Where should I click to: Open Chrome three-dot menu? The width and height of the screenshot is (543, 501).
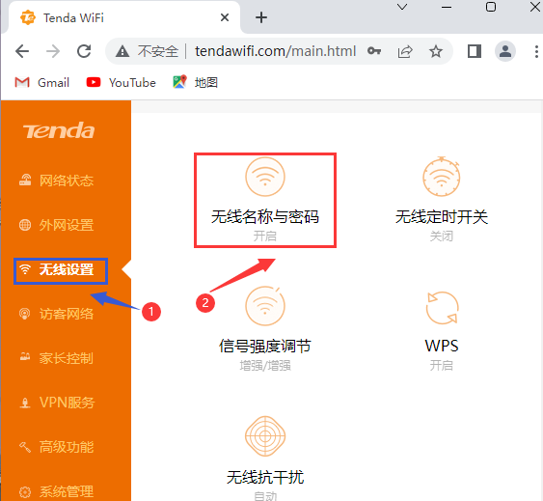(536, 51)
